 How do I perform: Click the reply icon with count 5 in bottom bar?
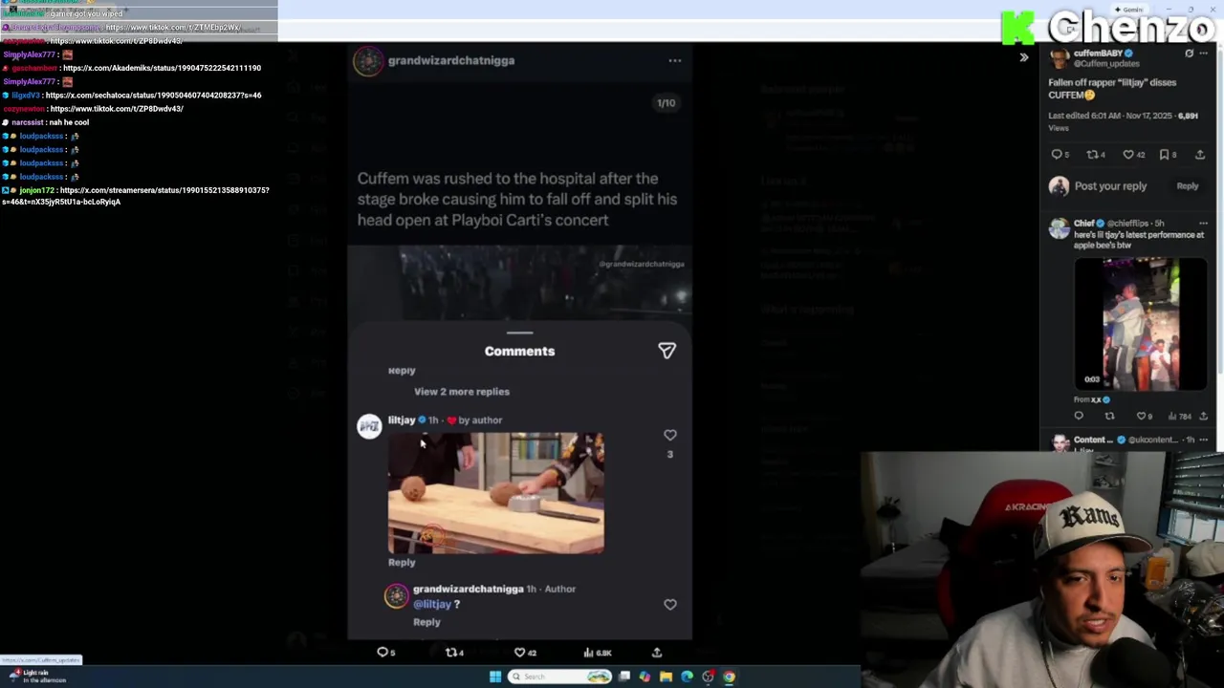[384, 653]
